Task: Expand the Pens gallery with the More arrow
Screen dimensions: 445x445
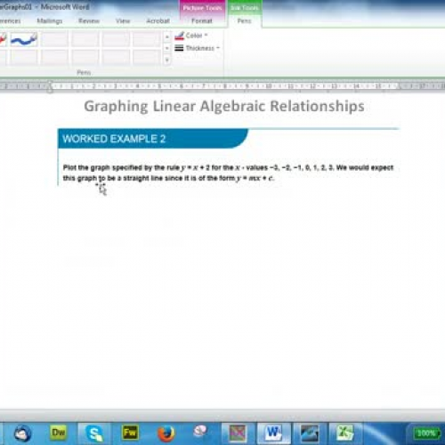Action: [167, 60]
